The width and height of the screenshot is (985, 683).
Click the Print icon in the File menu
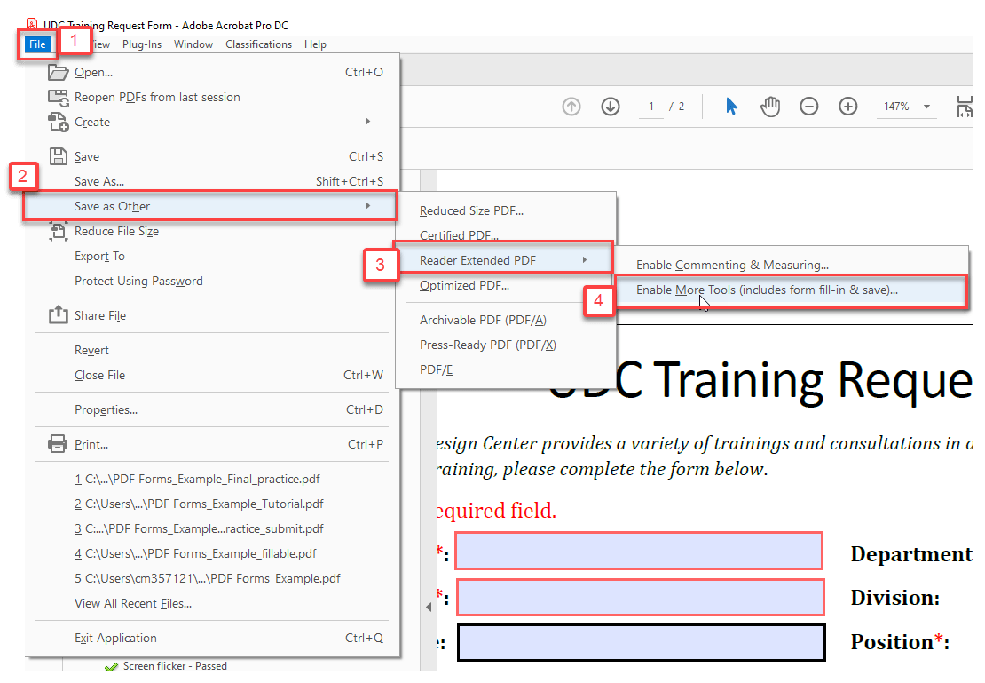click(57, 443)
